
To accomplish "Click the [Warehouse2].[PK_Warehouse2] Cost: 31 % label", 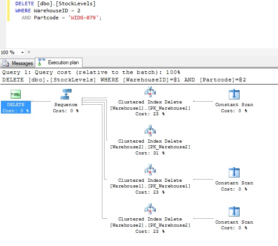I will click(150, 147).
